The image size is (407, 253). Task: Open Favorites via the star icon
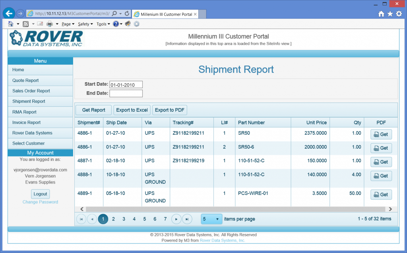pyautogui.click(x=390, y=14)
